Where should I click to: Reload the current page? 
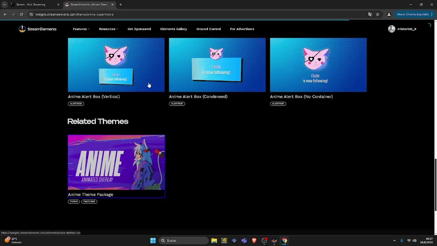pyautogui.click(x=21, y=14)
